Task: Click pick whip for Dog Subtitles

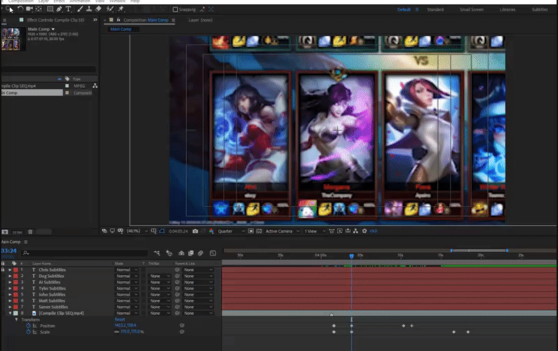Action: 177,276
